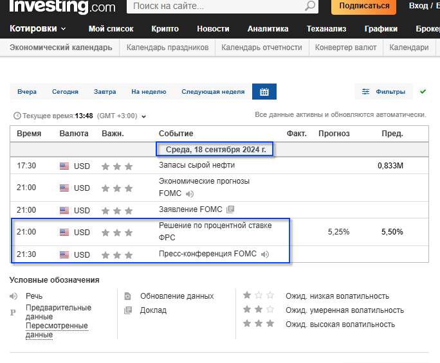Select the Завтра date filter
Viewport: 440px width, 363px height.
[x=105, y=92]
